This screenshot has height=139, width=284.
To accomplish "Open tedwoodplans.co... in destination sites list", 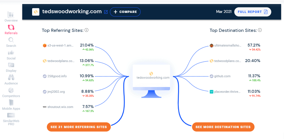I will [228, 61].
